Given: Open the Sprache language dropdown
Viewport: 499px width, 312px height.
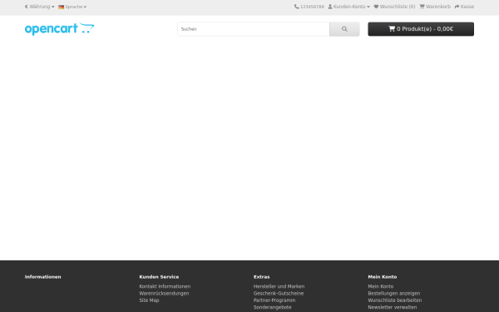Looking at the screenshot, I should tap(72, 7).
